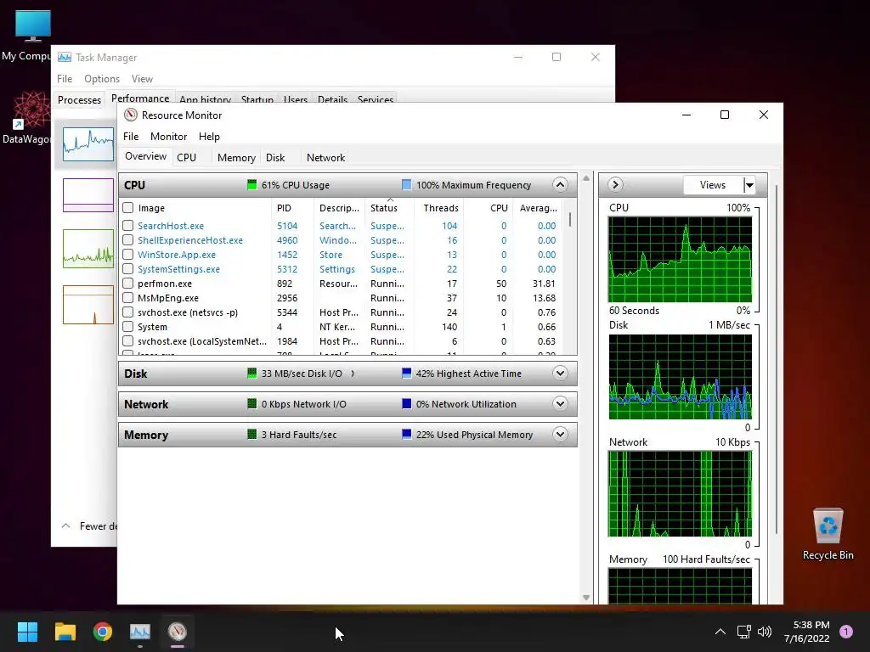Switch to the Memory tab
Screen dimensions: 870x652
point(236,157)
